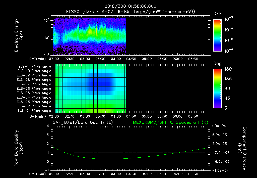The width and height of the screenshot is (257, 178).
Task: Select ELS-02 Pitch Angle row label
Action: pos(34,106)
